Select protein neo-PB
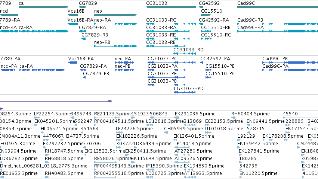Image resolution: width=318 pixels, height=179 pixels. pyautogui.click(x=124, y=70)
